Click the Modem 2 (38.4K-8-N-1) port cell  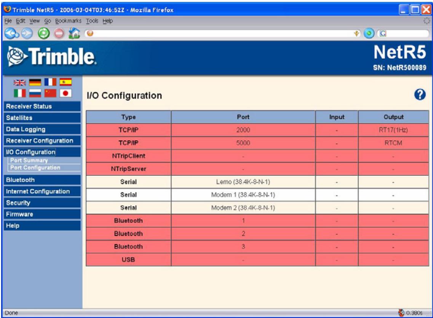243,208
